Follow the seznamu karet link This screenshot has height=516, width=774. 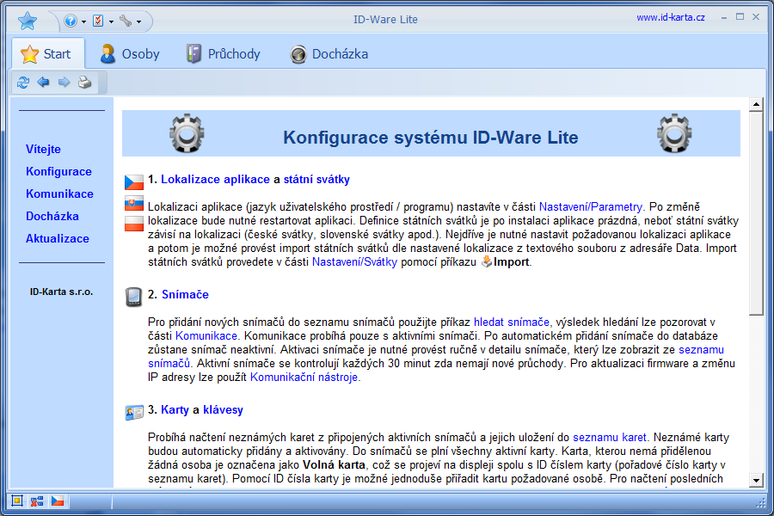click(x=610, y=438)
